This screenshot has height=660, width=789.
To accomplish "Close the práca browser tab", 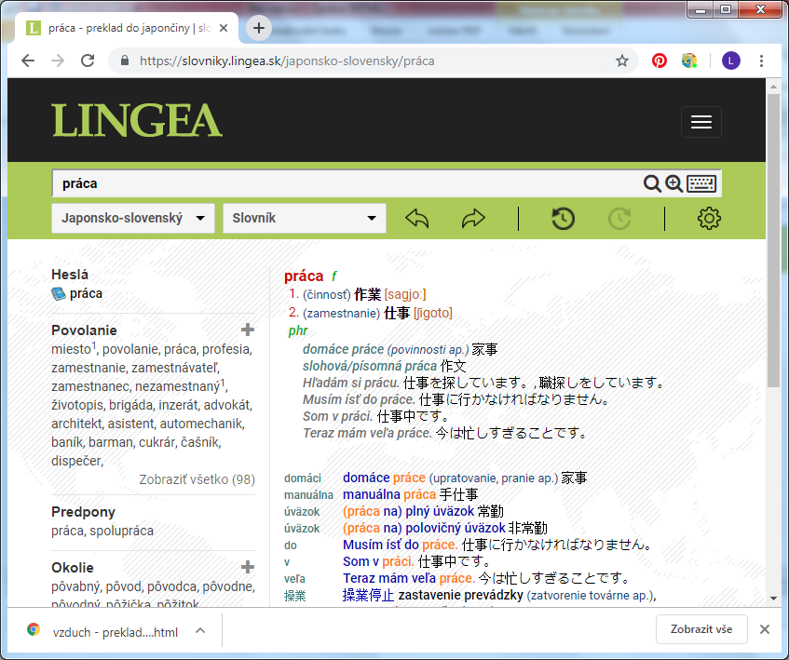I will point(224,28).
